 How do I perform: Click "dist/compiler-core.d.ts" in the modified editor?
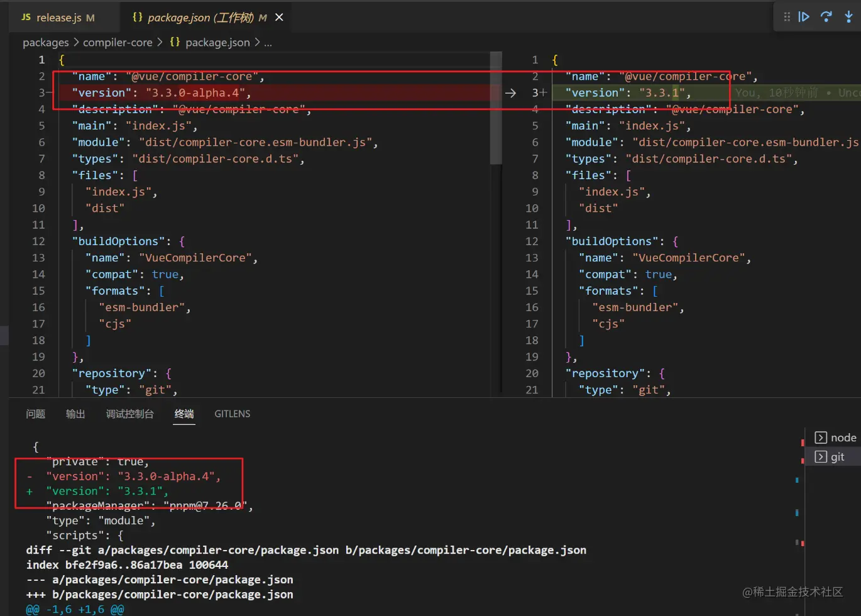point(708,159)
